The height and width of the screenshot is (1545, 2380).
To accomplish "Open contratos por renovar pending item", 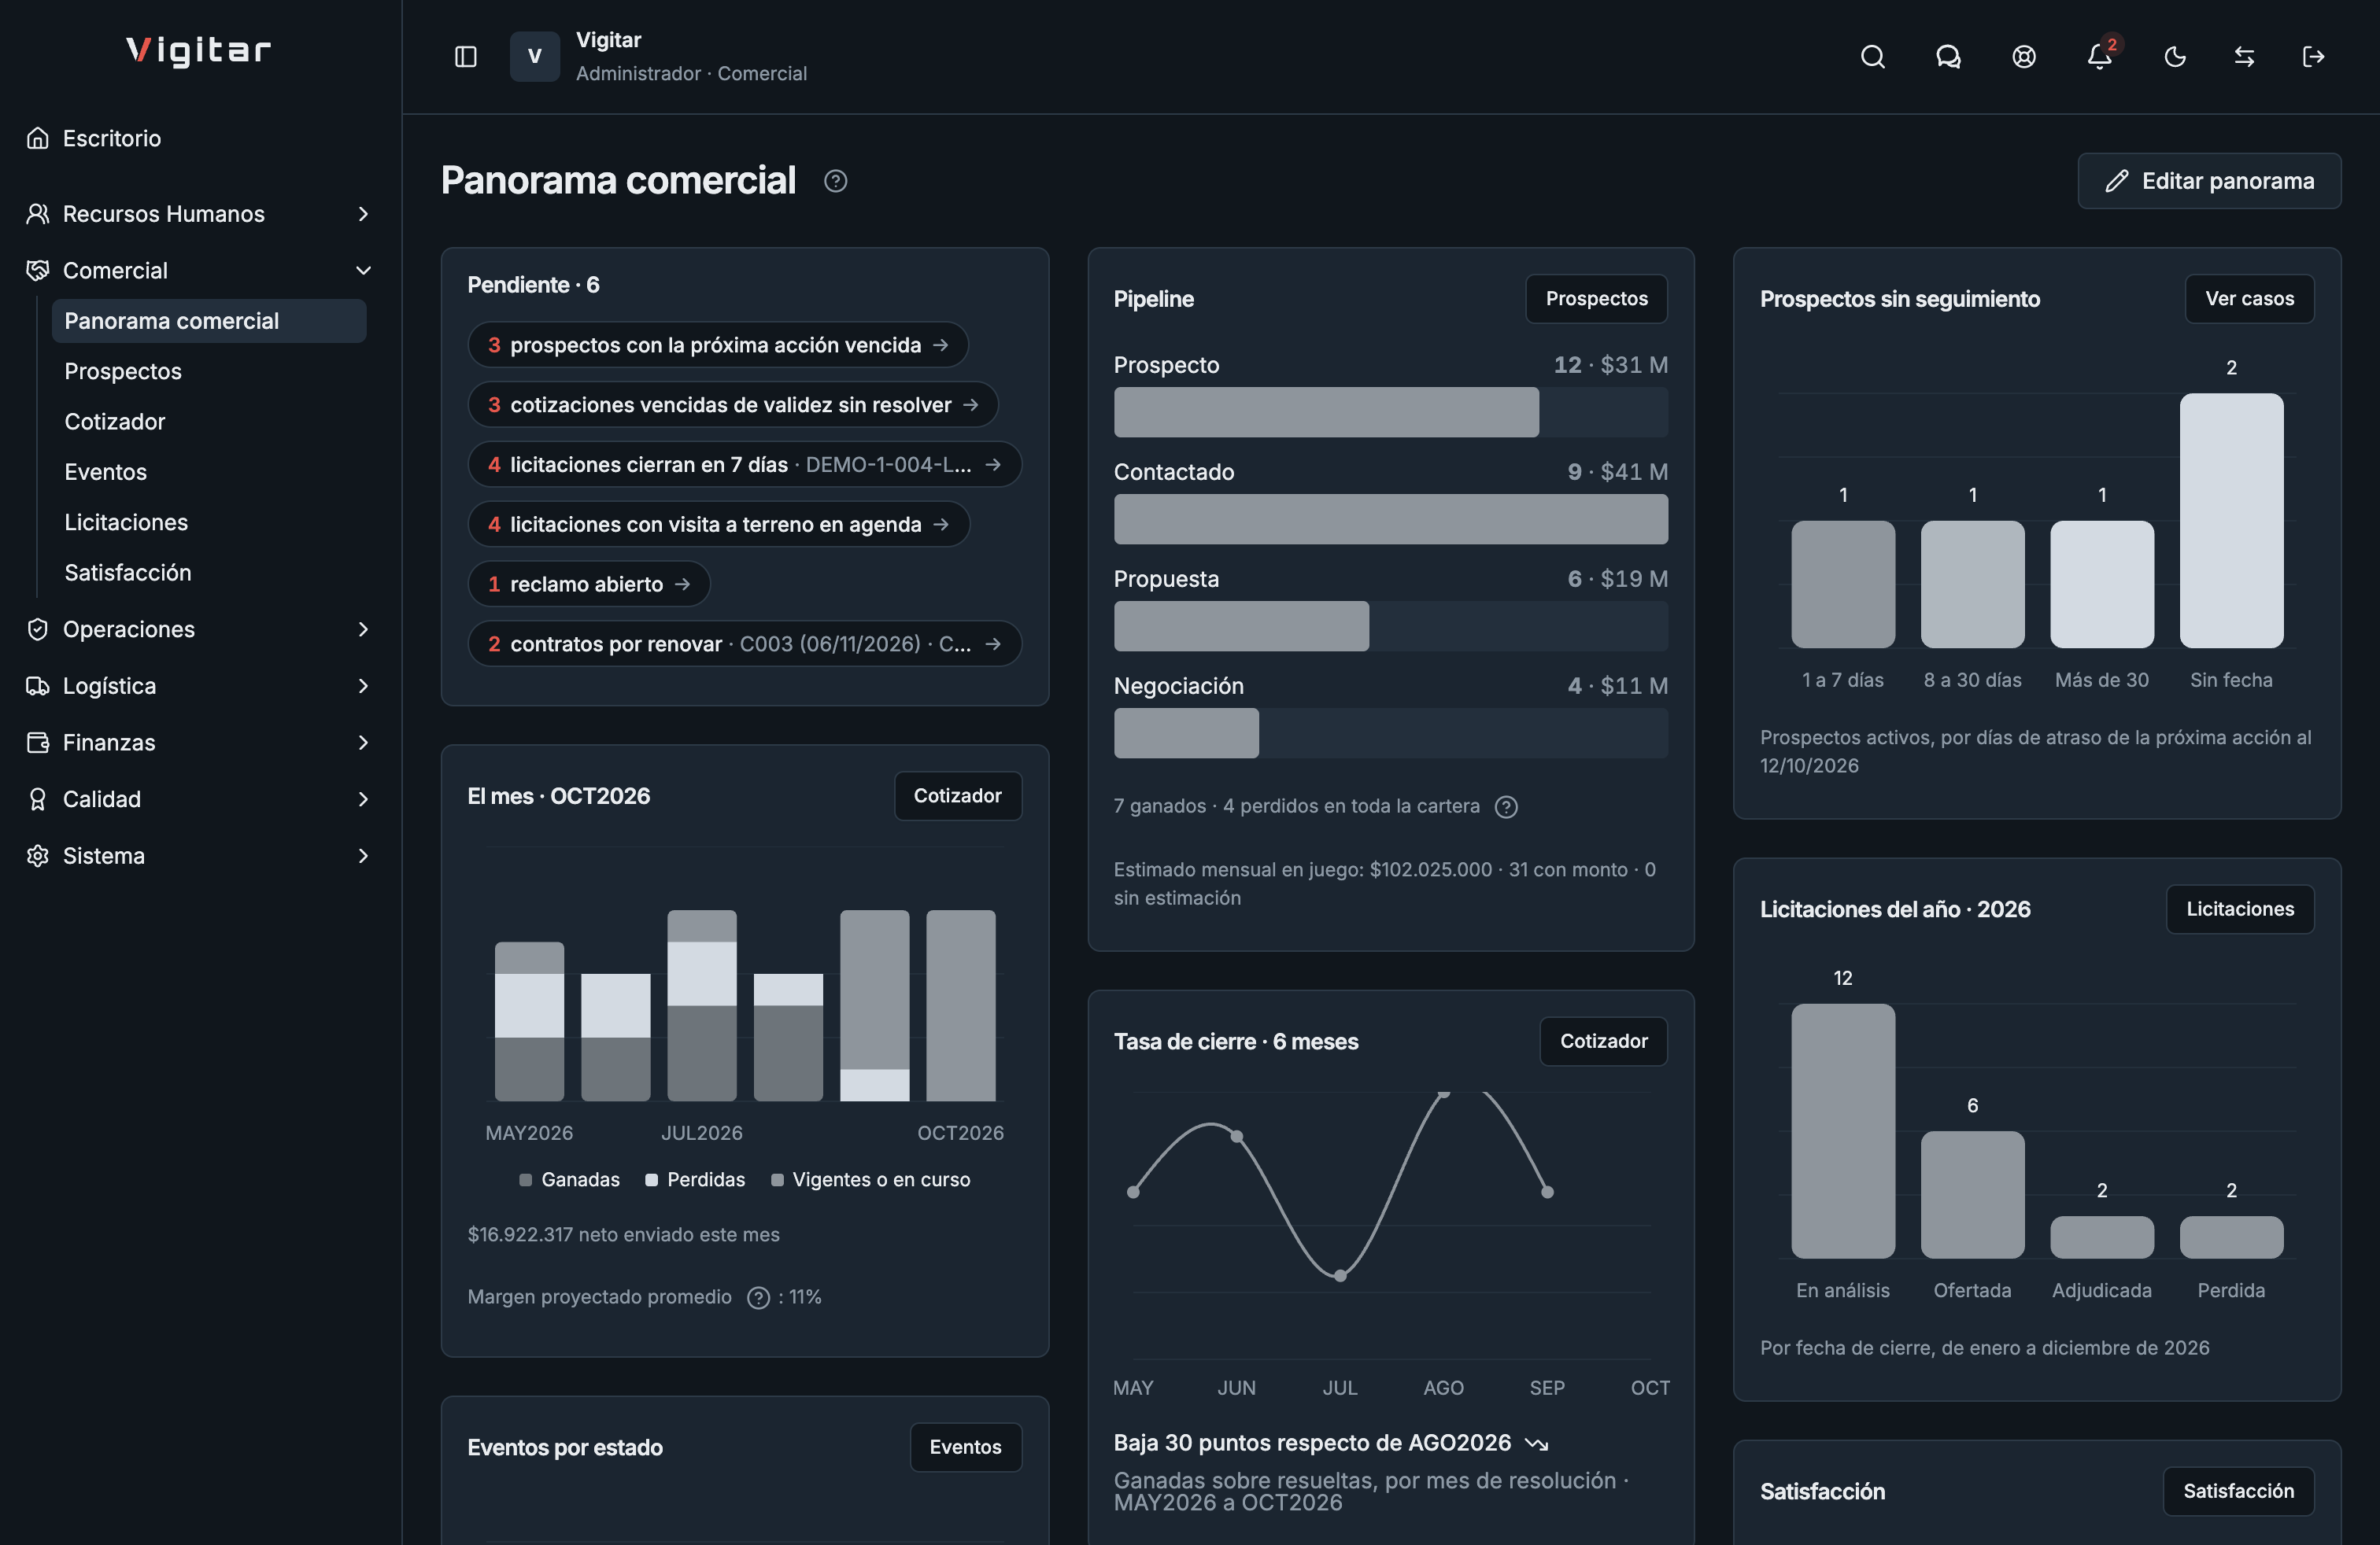I will coord(745,643).
